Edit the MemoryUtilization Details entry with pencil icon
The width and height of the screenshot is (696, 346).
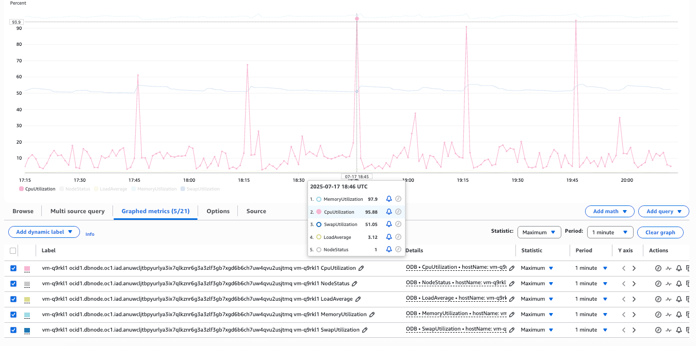pyautogui.click(x=511, y=314)
